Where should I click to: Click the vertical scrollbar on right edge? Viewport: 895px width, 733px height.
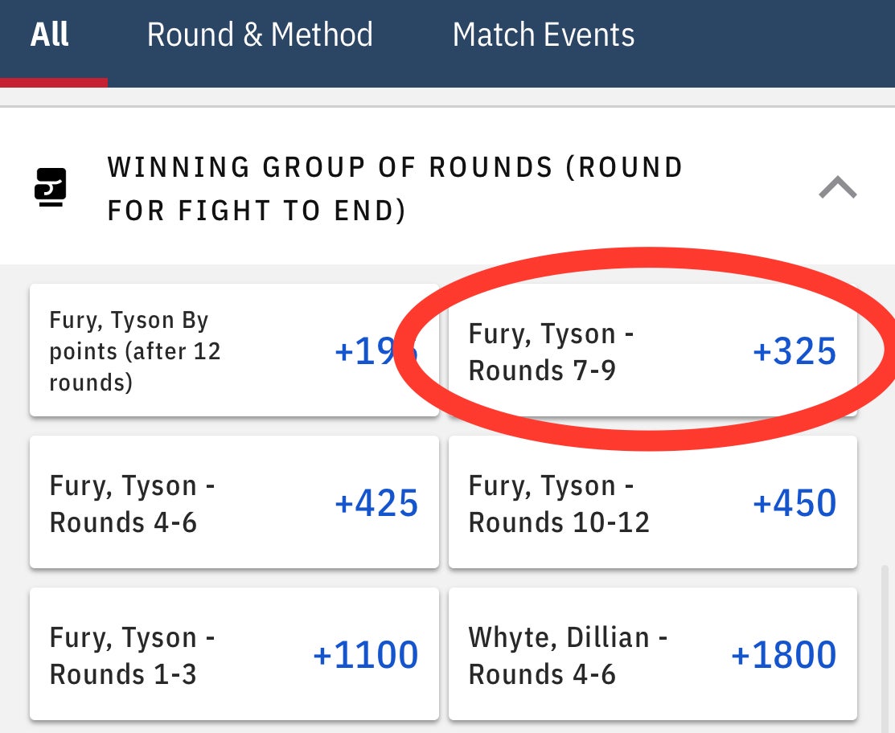click(886, 643)
